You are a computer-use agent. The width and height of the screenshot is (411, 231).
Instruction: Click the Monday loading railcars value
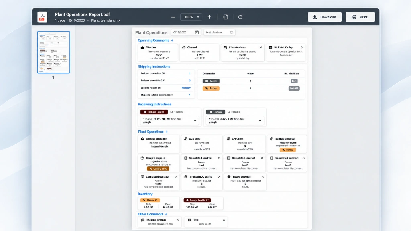tap(186, 88)
